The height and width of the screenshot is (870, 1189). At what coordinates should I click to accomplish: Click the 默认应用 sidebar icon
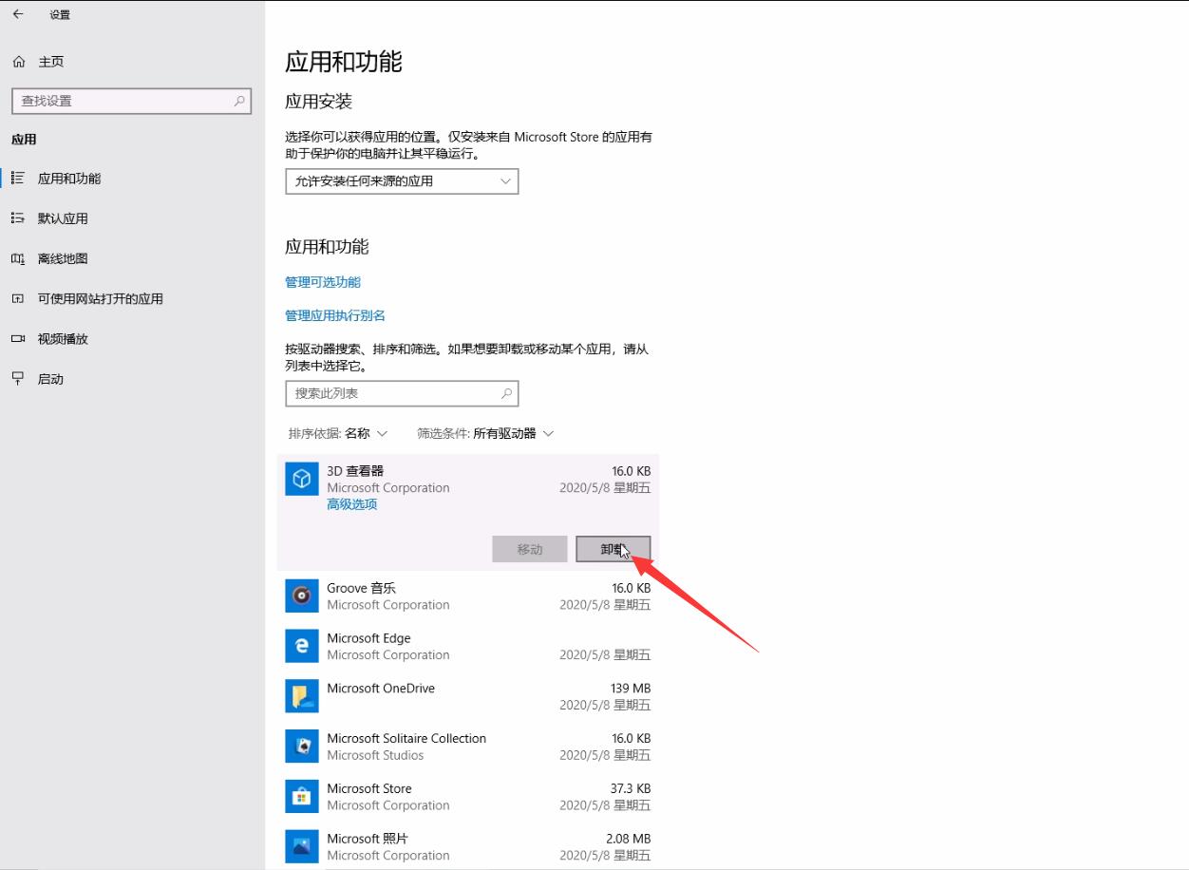click(18, 218)
